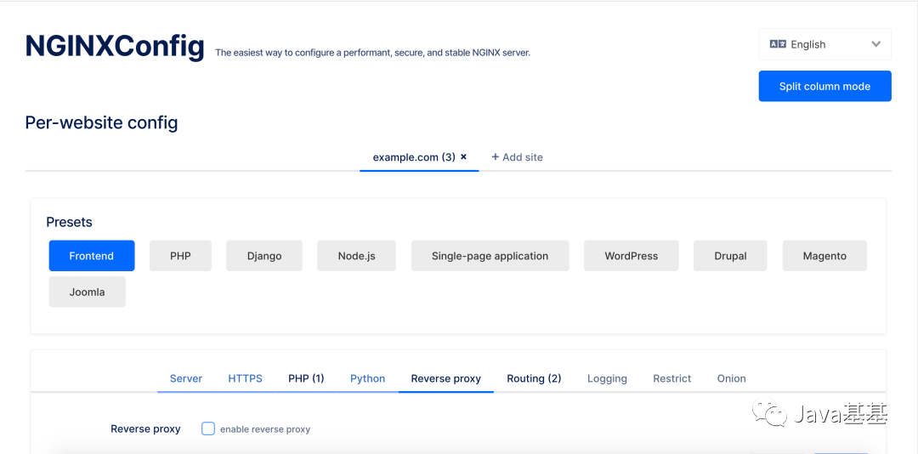Close the example.com site tab
Image resolution: width=918 pixels, height=454 pixels.
(464, 157)
